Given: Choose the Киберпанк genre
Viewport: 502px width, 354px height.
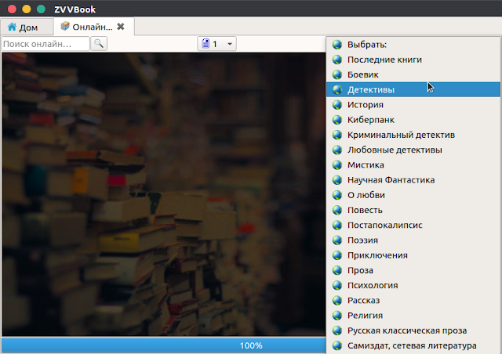Looking at the screenshot, I should 413,120.
